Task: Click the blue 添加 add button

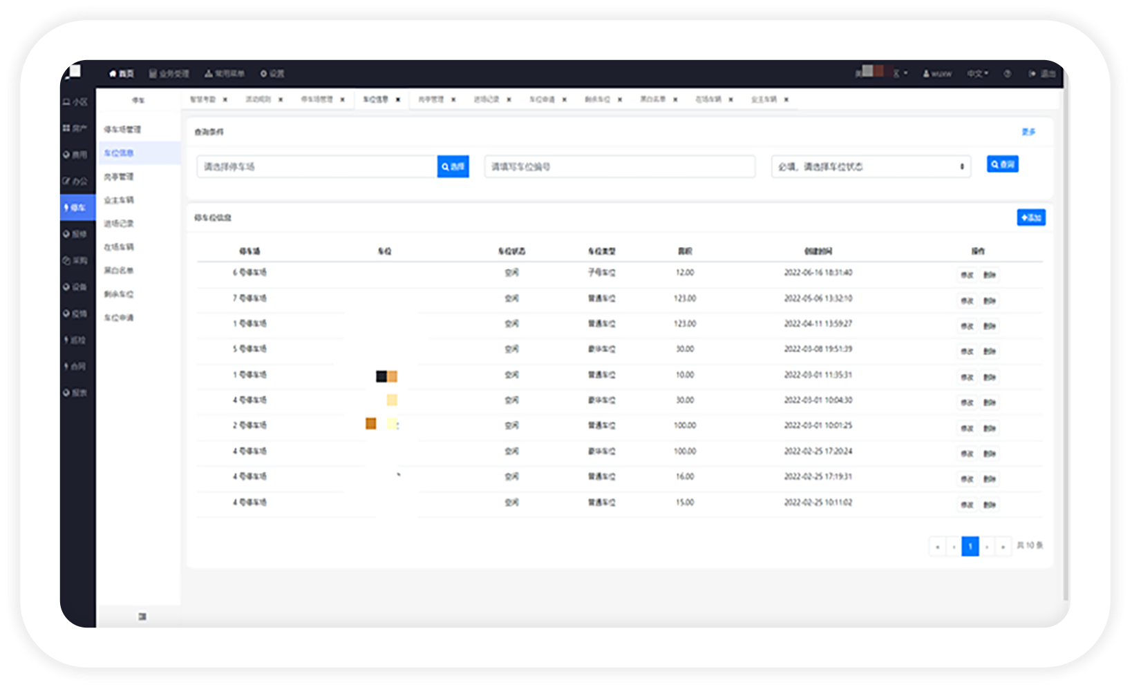Action: (1030, 217)
